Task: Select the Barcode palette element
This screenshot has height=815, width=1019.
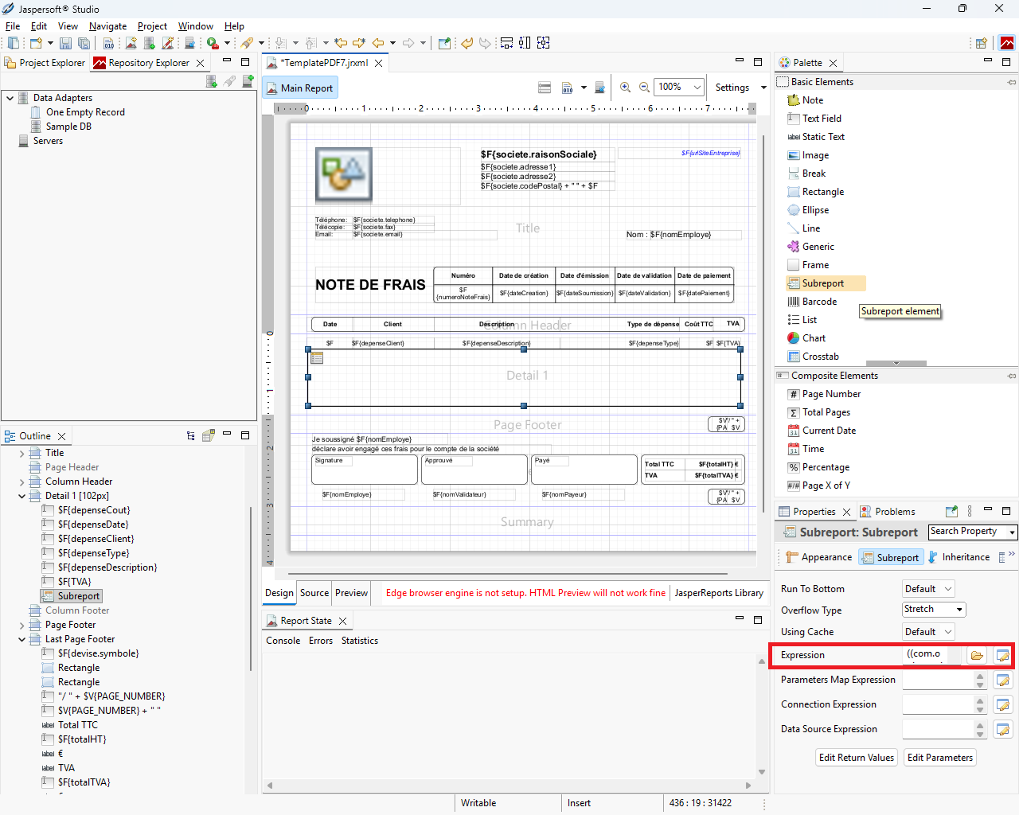Action: pos(812,302)
